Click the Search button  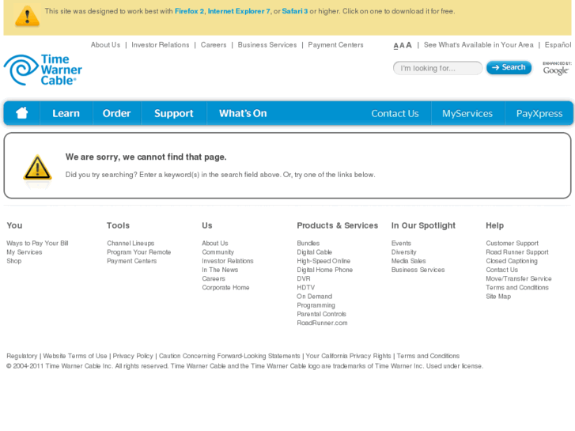[x=509, y=67]
